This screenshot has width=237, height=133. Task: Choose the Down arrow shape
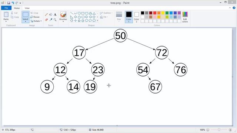click(72, 21)
